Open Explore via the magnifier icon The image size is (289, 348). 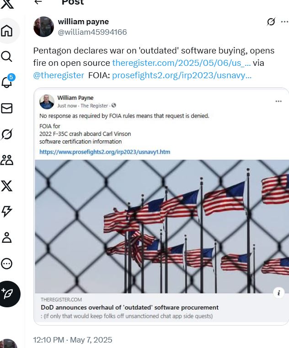pos(7,56)
